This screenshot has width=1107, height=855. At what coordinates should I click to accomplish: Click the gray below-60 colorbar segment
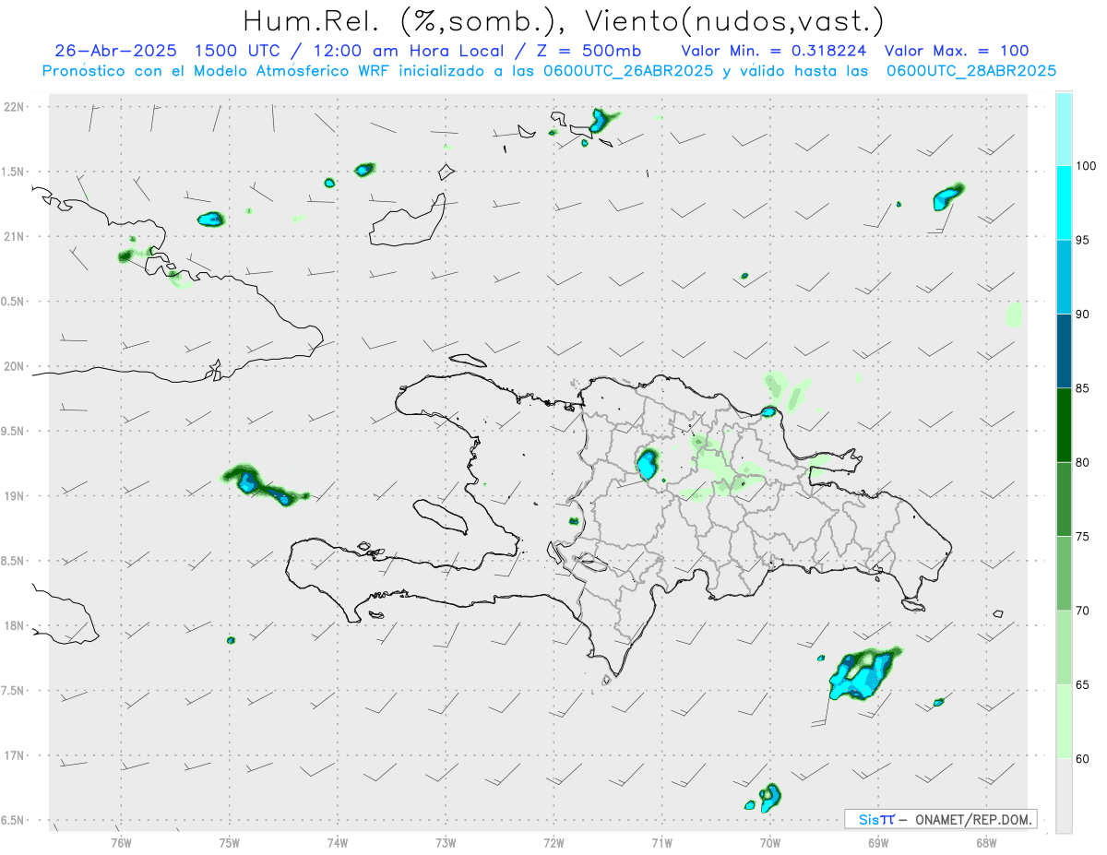[1064, 796]
